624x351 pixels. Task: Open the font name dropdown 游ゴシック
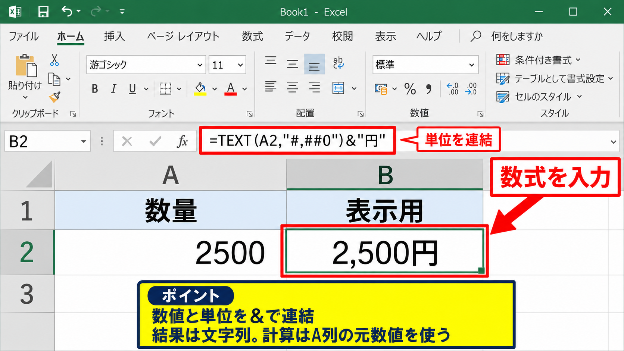(x=200, y=65)
